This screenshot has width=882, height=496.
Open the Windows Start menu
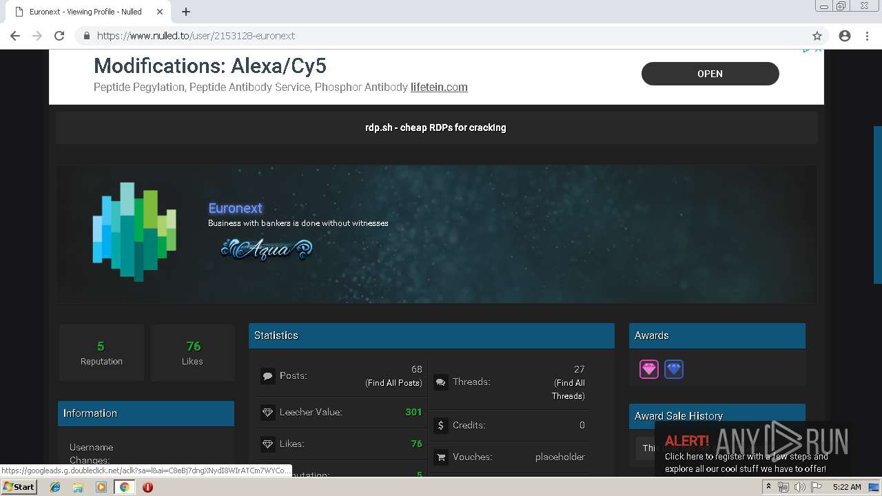19,487
